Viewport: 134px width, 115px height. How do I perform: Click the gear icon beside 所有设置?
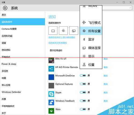[84, 31]
